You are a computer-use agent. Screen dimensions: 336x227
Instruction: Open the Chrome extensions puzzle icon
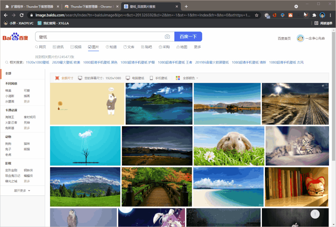click(x=314, y=15)
